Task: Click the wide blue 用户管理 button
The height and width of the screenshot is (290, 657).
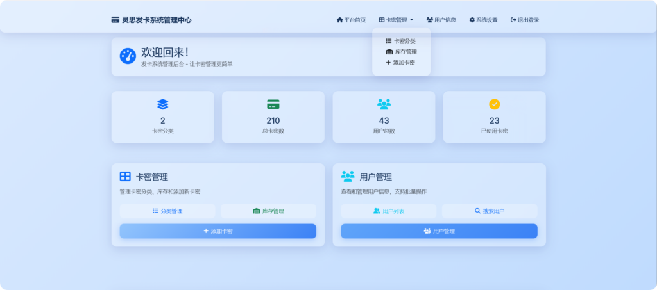Action: point(439,231)
